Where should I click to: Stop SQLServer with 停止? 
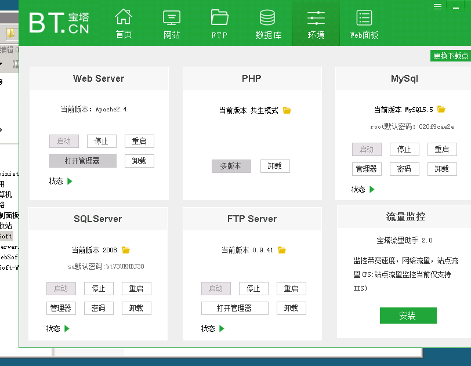[99, 288]
